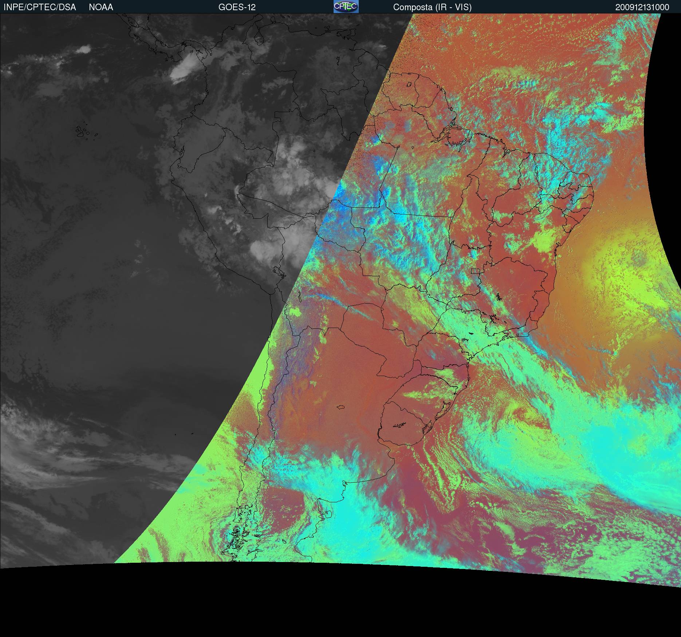Viewport: 681px width, 637px height.
Task: Click the Galápagos Islands outline in Pacific
Action: [84, 132]
